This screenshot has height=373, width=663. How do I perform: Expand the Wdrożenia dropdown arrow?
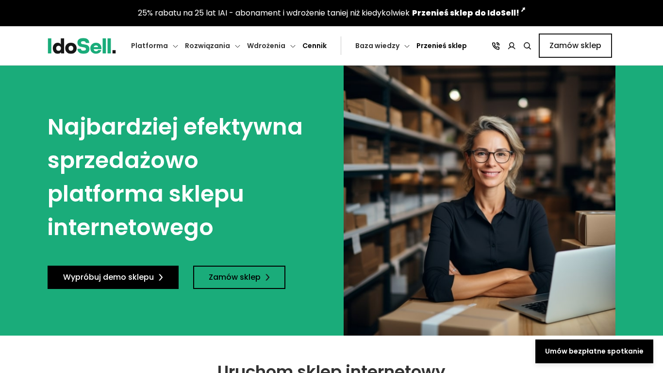293,46
